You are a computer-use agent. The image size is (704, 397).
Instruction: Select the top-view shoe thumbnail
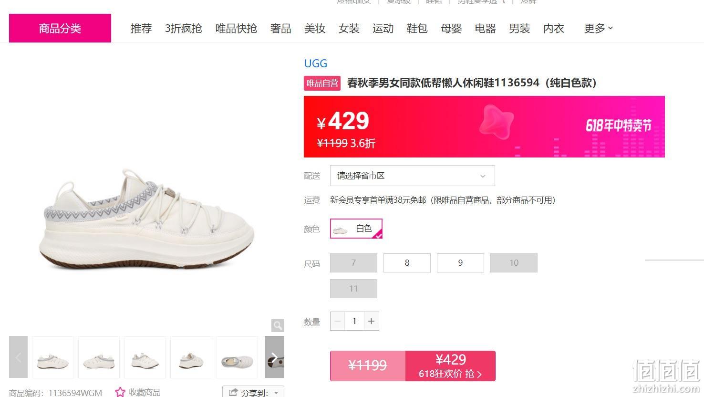tap(237, 357)
